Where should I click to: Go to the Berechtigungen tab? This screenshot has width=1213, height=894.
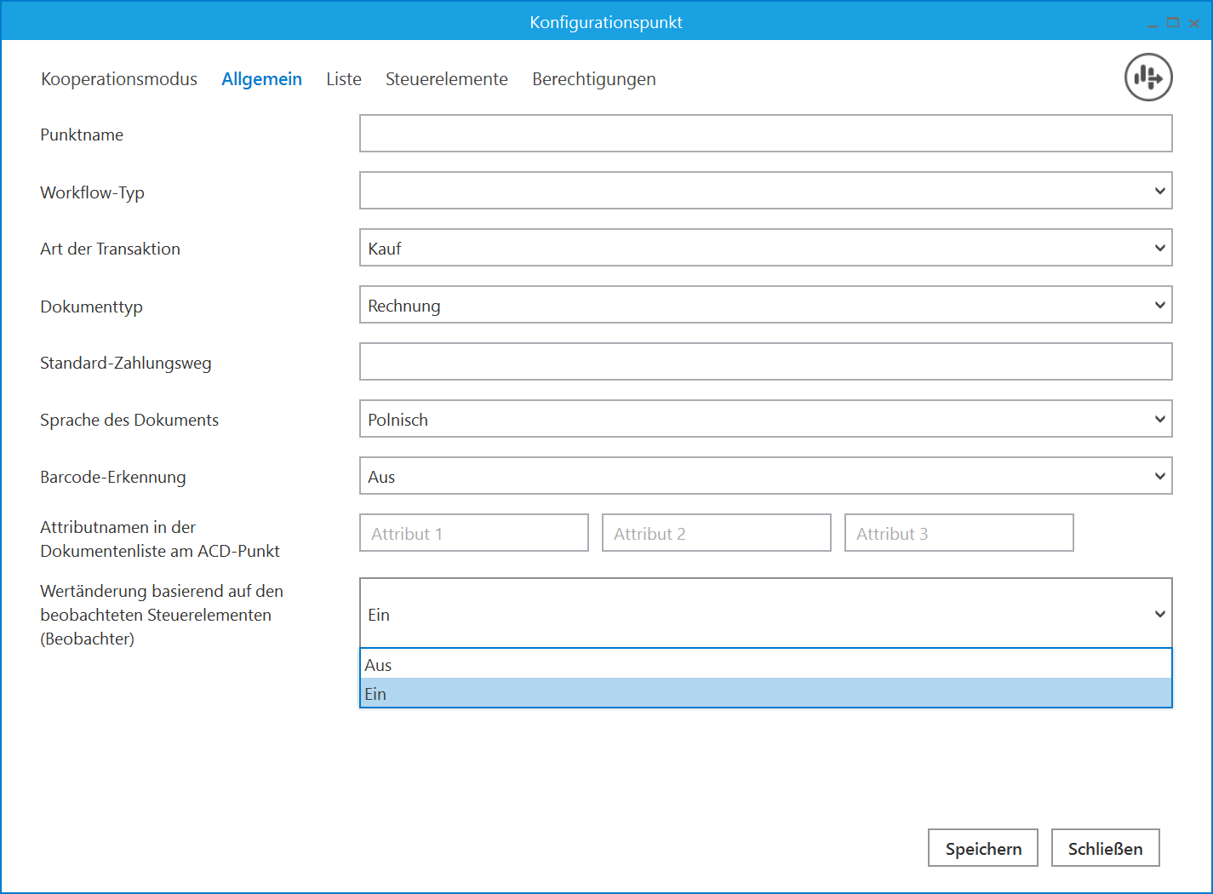coord(593,79)
